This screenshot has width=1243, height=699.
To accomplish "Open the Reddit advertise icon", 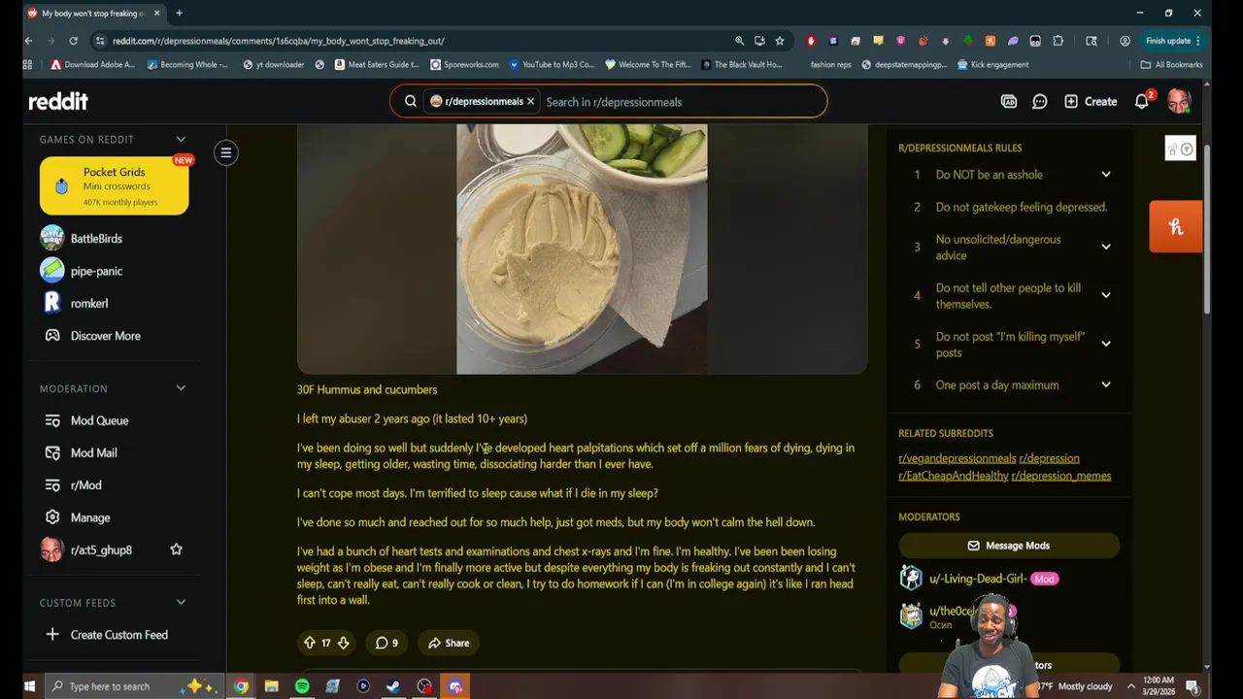I will 1009,101.
